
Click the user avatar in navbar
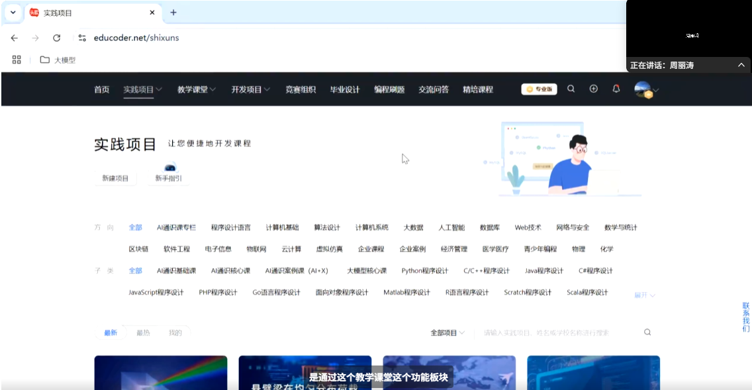click(642, 89)
